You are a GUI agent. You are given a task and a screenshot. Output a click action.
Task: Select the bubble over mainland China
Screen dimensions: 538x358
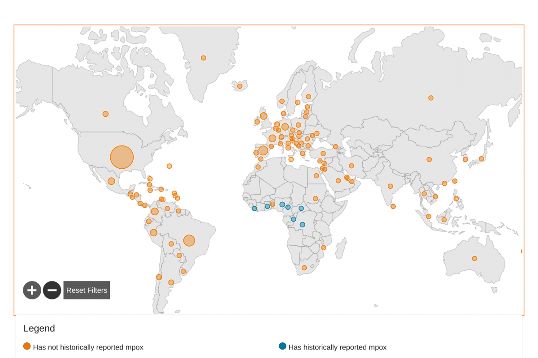click(x=429, y=159)
